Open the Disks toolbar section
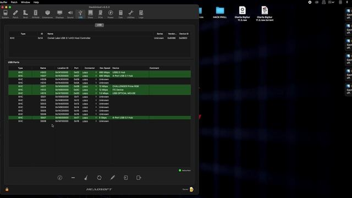Screen dimensions: 352x198 pyautogui.click(x=90, y=14)
